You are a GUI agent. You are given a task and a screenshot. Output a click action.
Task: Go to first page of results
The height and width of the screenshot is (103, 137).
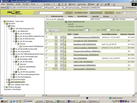coord(98,30)
